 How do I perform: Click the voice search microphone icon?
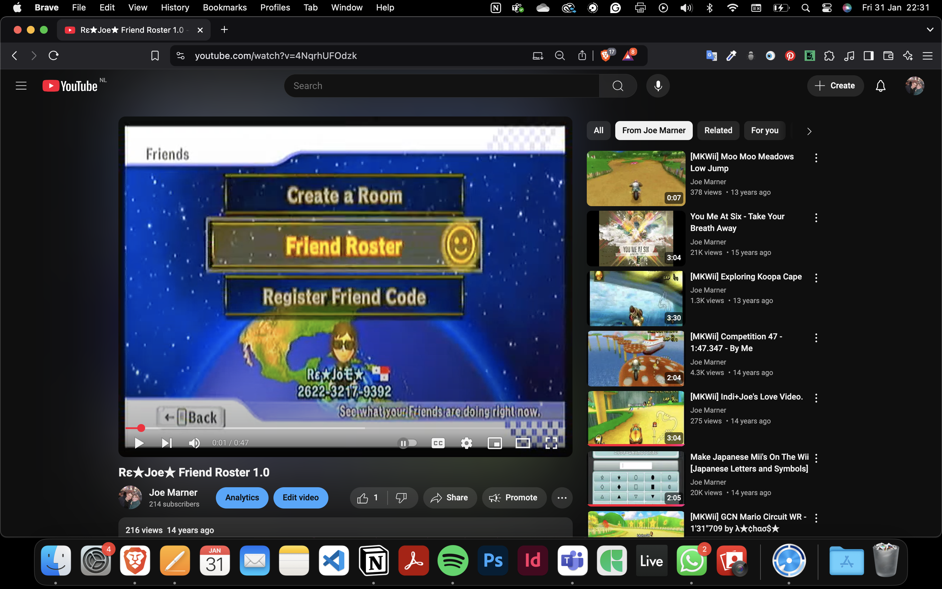[658, 86]
